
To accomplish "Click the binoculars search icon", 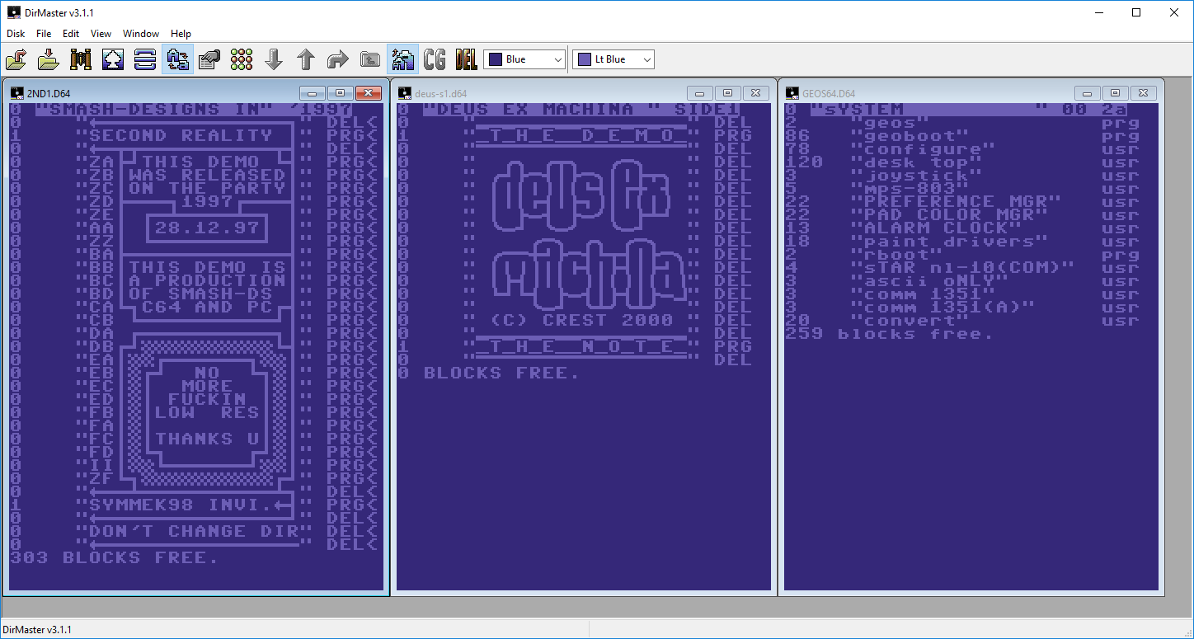I will pos(81,59).
